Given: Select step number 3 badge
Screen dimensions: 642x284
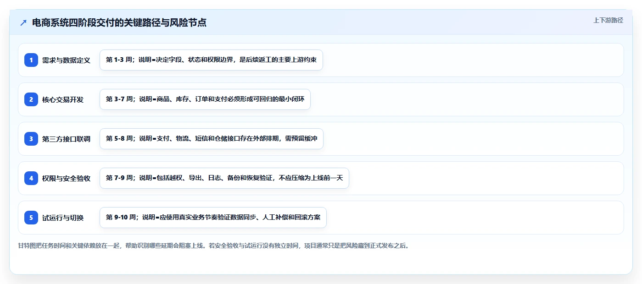Looking at the screenshot, I should 31,139.
